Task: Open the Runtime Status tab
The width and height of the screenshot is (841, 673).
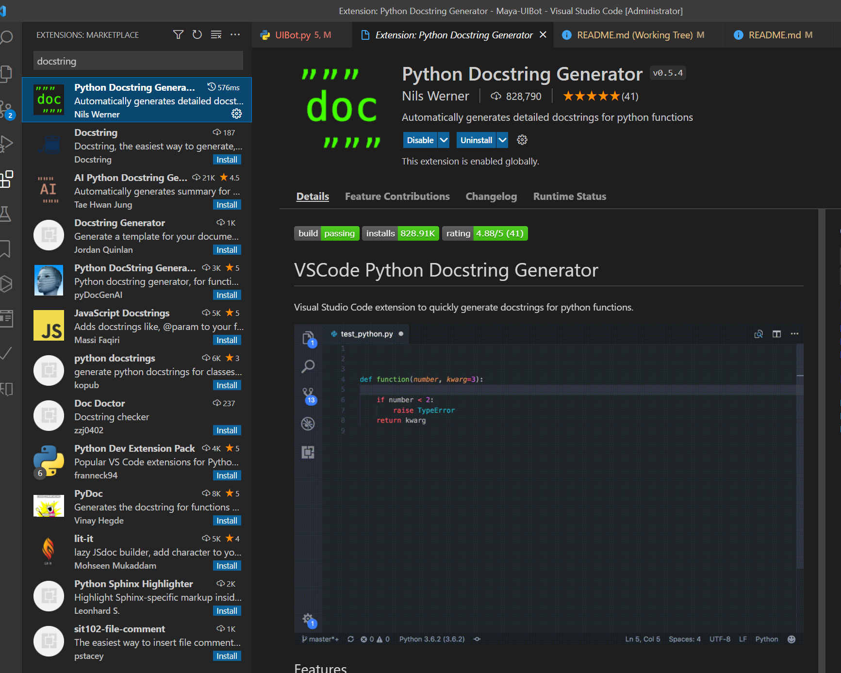Action: click(570, 197)
